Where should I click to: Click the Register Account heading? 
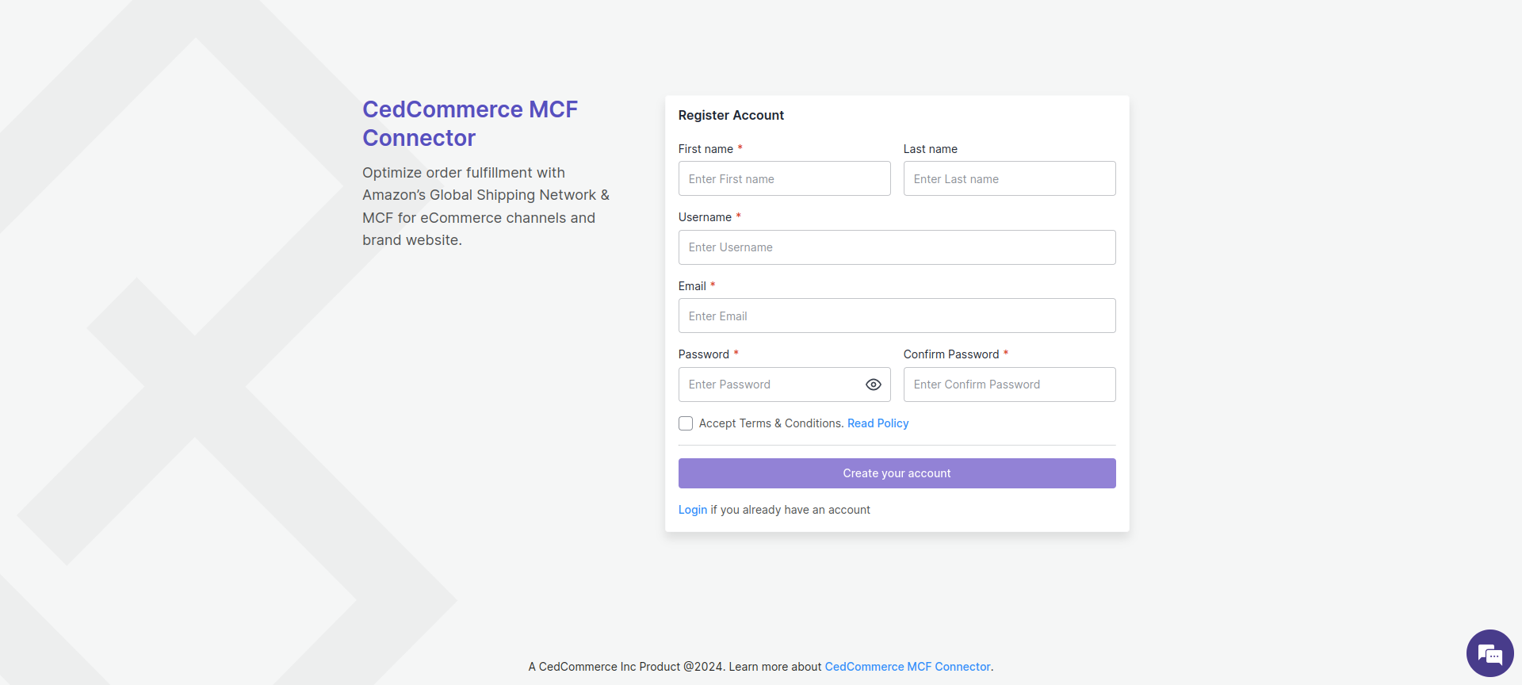731,115
